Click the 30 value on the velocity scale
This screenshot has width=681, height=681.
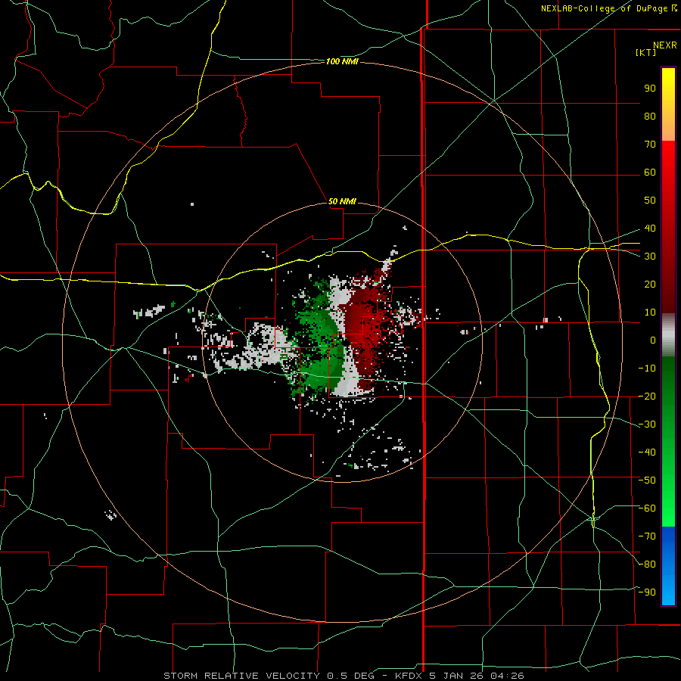click(x=650, y=257)
